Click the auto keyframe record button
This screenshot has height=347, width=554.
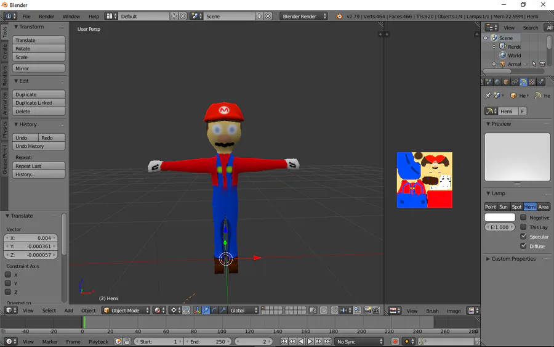[395, 341]
